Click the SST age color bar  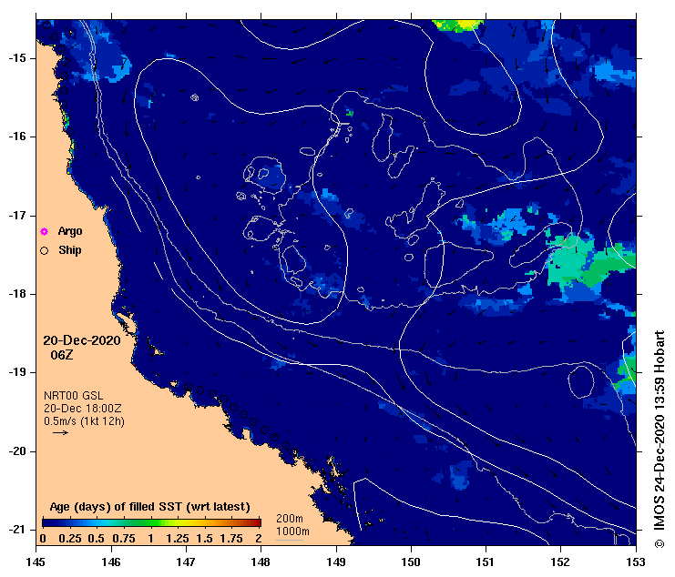tap(151, 522)
